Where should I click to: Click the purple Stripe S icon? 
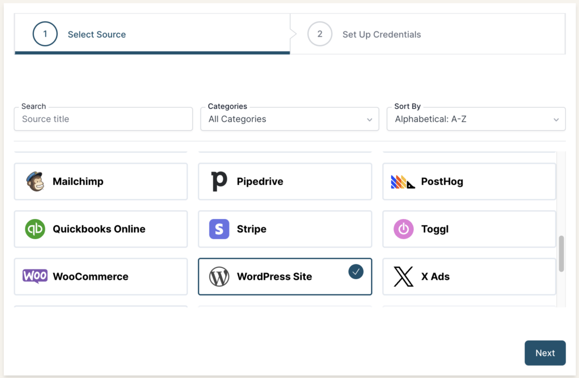point(219,229)
